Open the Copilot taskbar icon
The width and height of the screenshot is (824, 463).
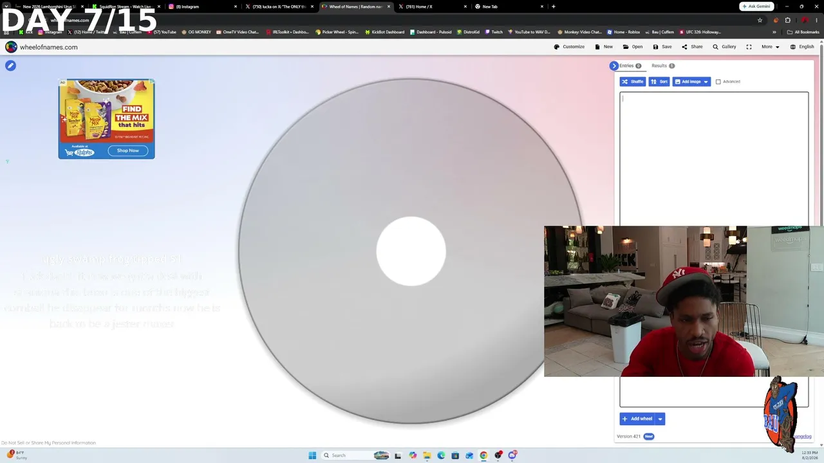[413, 455]
